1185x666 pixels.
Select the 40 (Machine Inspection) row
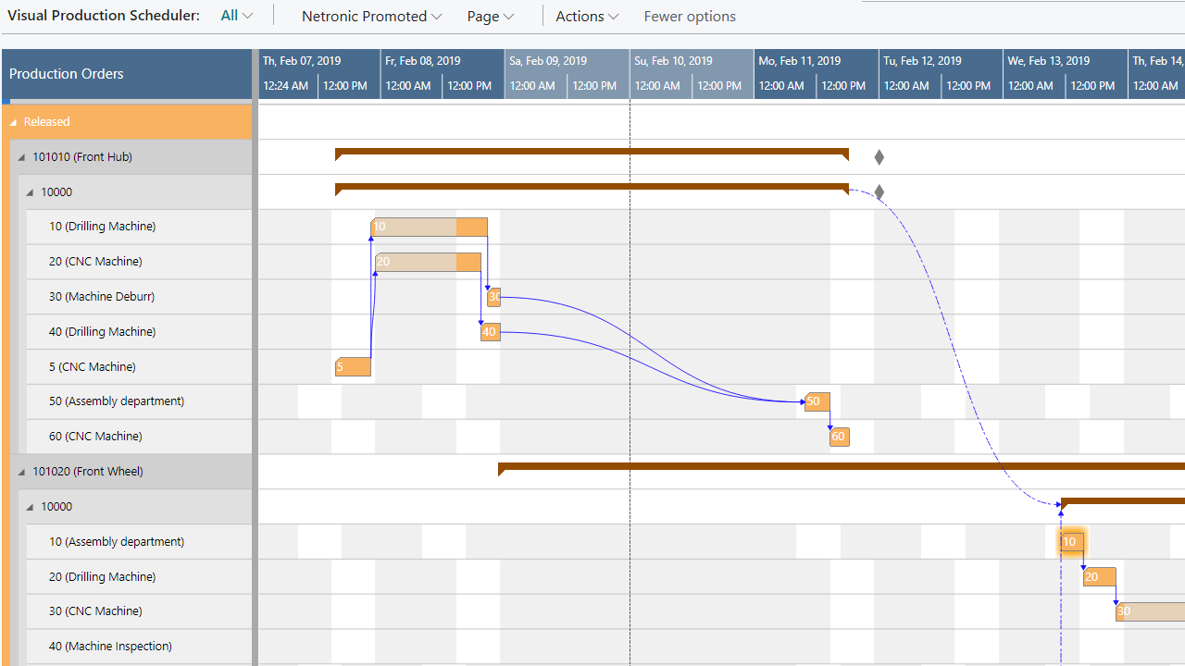(x=110, y=647)
